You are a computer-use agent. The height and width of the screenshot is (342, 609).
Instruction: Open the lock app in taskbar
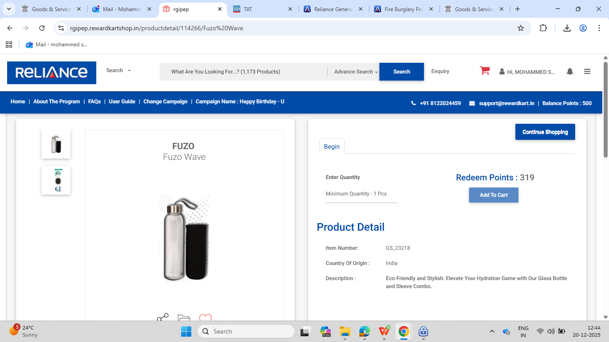(x=424, y=331)
